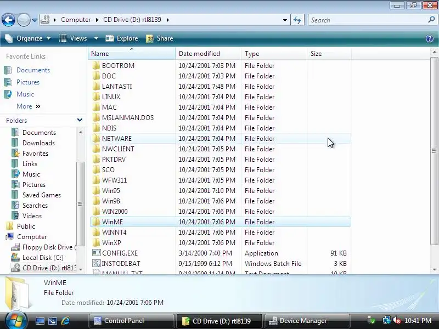This screenshot has width=439, height=329.
Task: Click the WinME folder name
Action: [x=112, y=222]
